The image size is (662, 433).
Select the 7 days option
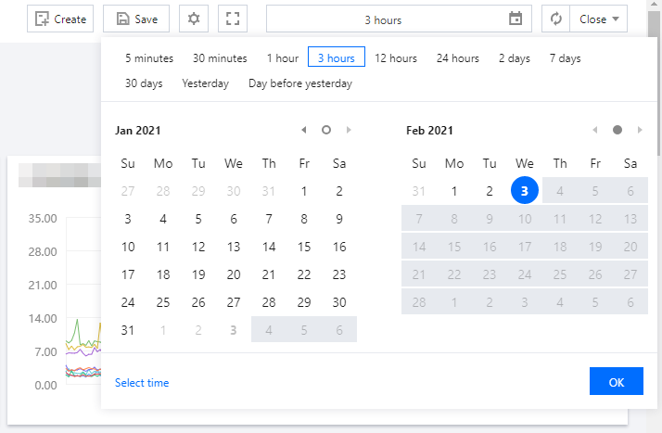(x=565, y=58)
